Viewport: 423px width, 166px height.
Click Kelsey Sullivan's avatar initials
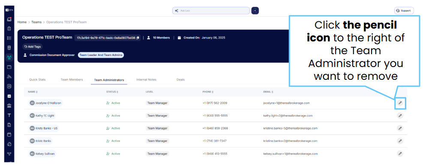(x=32, y=154)
